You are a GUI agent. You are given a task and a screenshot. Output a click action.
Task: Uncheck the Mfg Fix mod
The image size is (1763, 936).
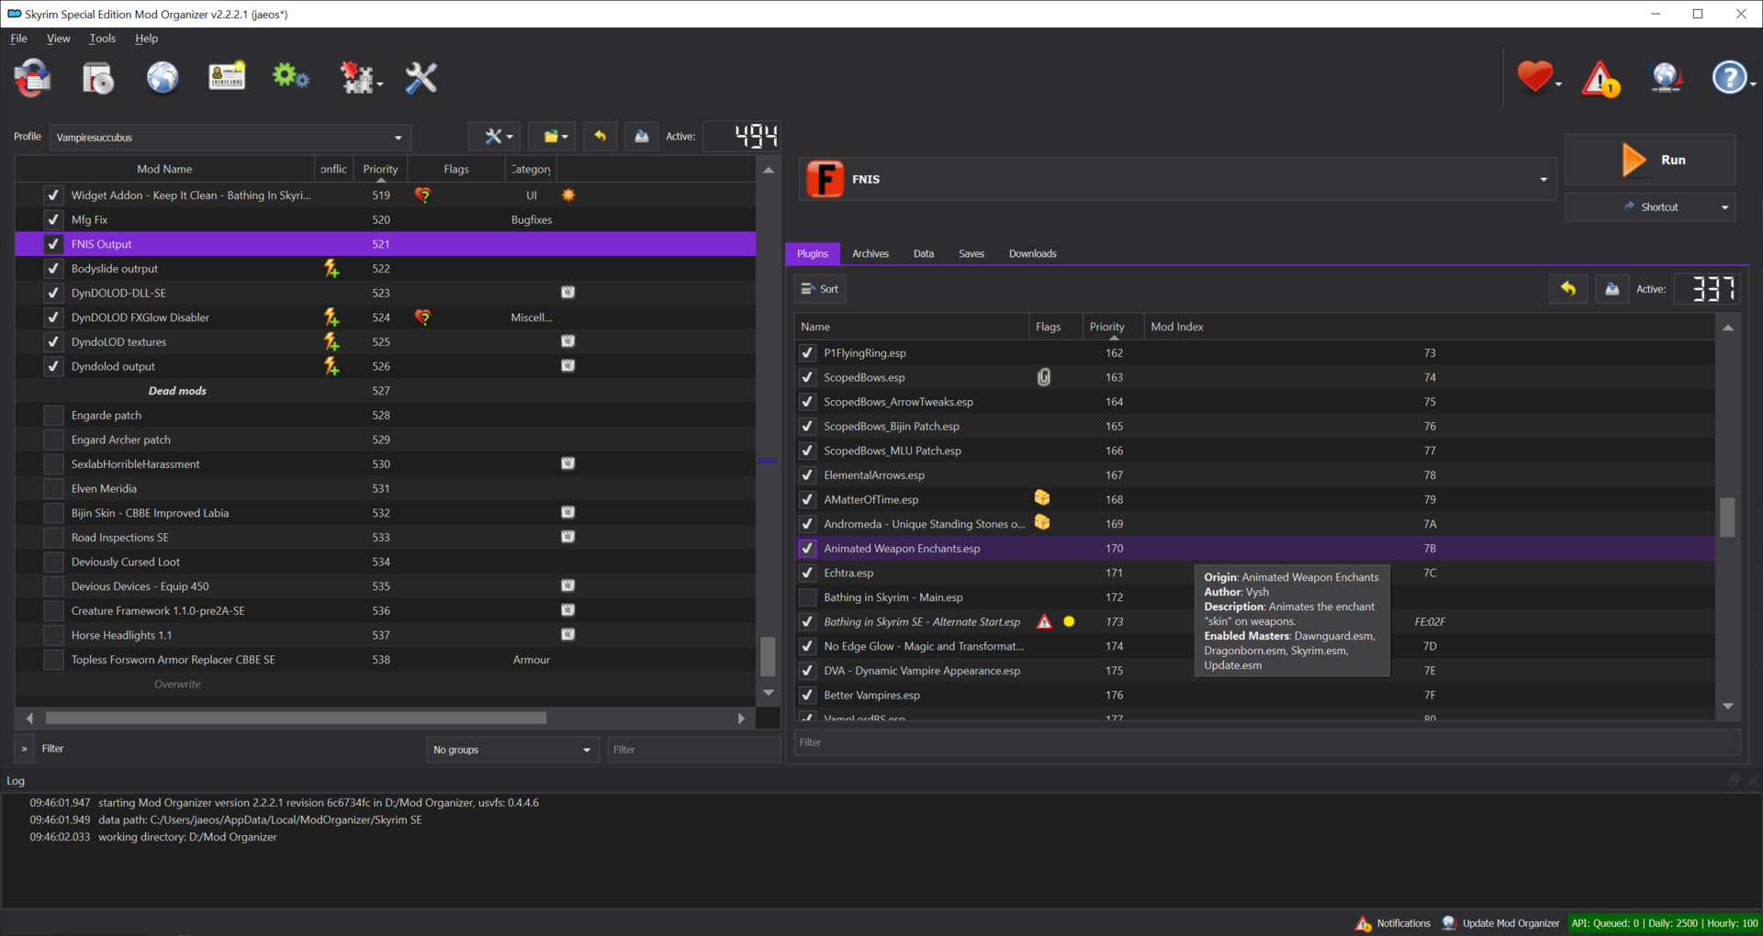[53, 219]
